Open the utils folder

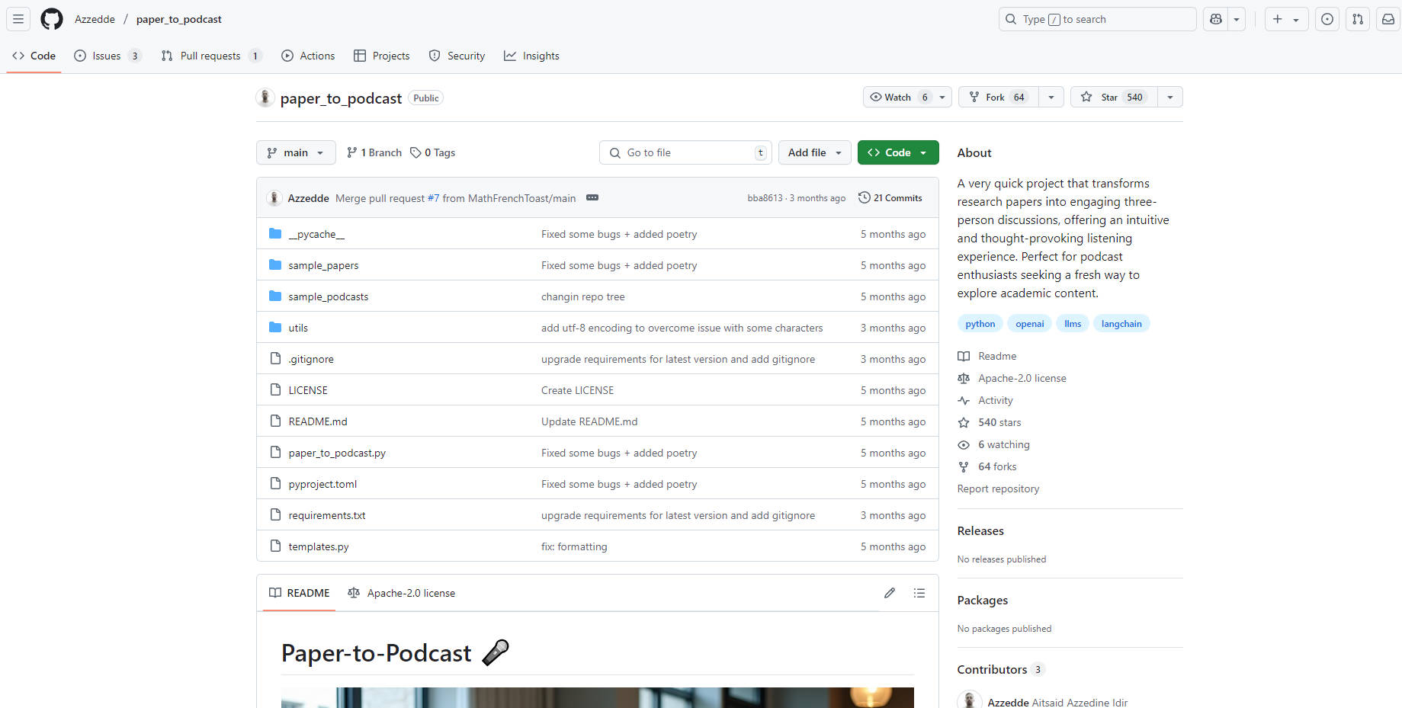coord(297,327)
